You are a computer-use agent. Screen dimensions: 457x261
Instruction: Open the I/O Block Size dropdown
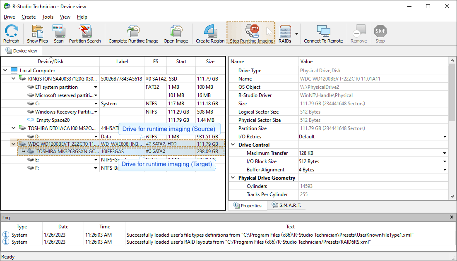point(445,161)
